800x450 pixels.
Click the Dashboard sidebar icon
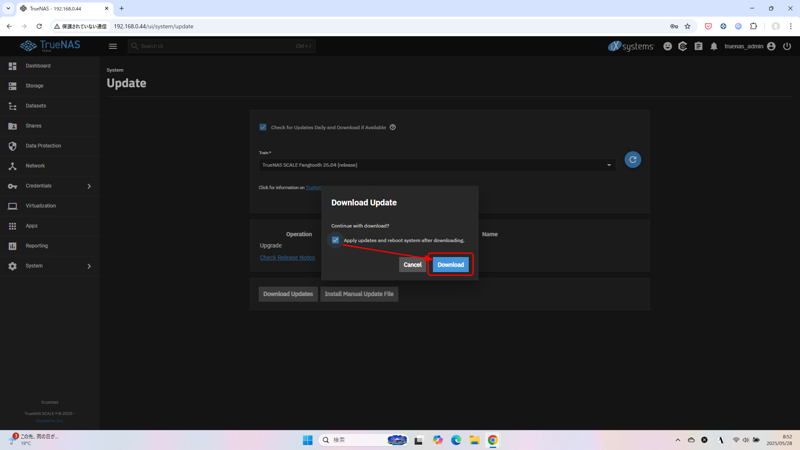12,66
